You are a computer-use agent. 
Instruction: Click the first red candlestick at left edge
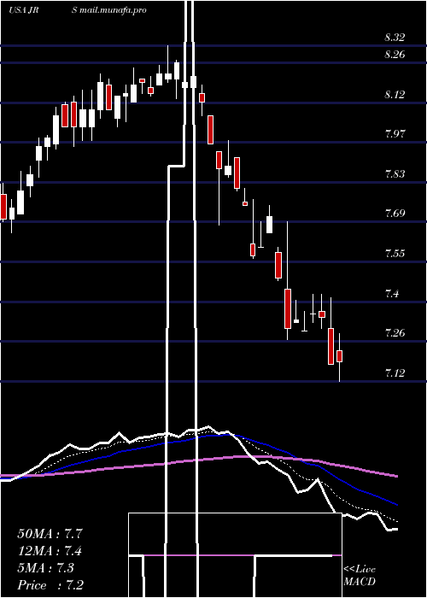pos(3,207)
